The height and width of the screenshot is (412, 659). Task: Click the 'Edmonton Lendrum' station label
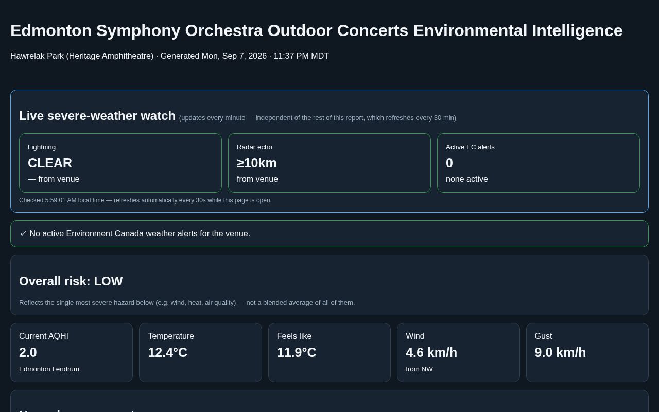pyautogui.click(x=49, y=369)
